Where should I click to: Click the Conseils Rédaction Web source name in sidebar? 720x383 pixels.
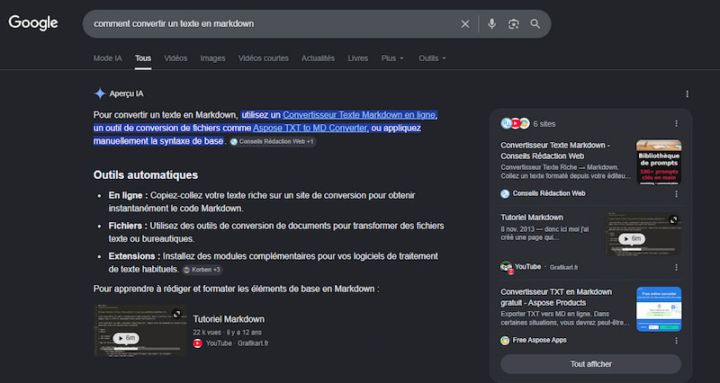tap(549, 193)
